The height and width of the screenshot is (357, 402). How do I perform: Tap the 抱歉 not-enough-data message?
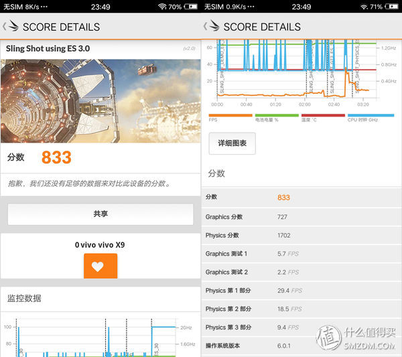(x=89, y=184)
